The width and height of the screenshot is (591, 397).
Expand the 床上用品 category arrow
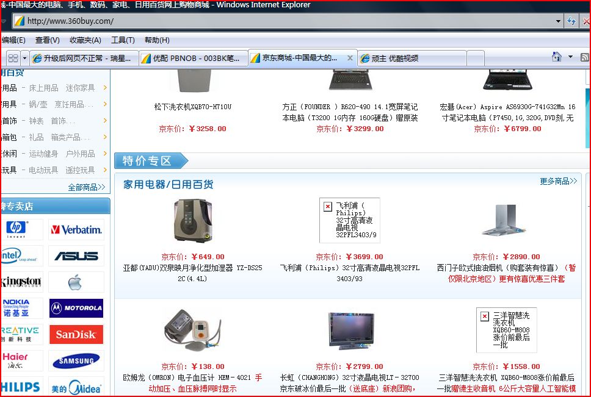point(105,88)
